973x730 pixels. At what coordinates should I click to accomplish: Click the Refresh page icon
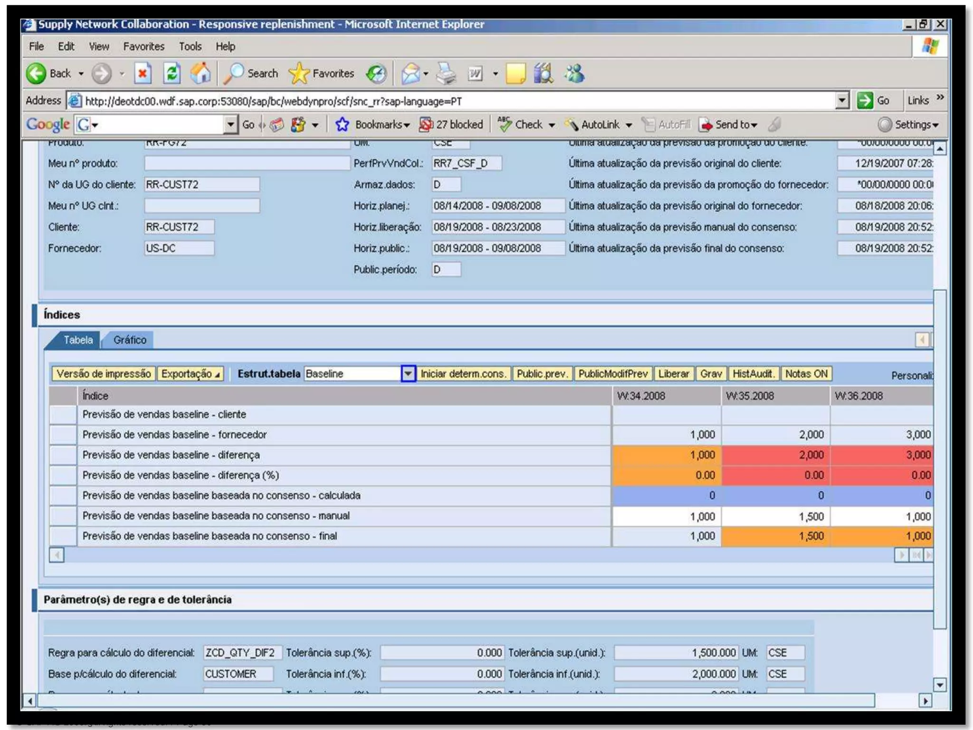point(172,74)
